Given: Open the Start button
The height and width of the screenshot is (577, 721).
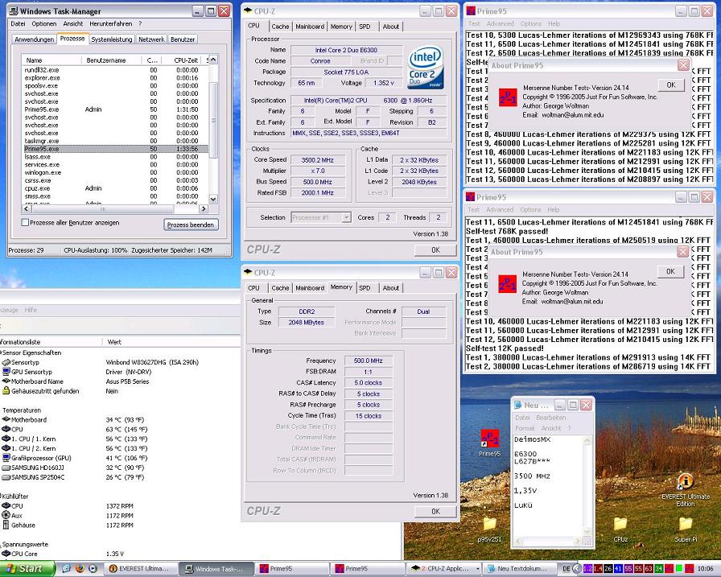Looking at the screenshot, I should [x=27, y=569].
